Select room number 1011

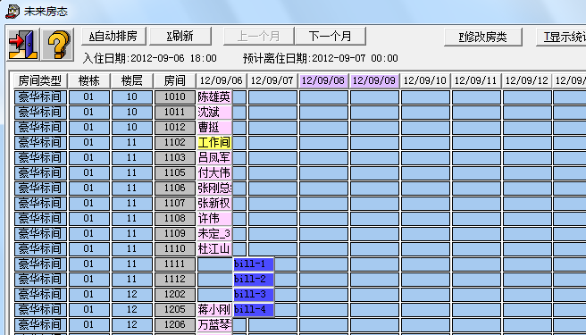pos(175,113)
